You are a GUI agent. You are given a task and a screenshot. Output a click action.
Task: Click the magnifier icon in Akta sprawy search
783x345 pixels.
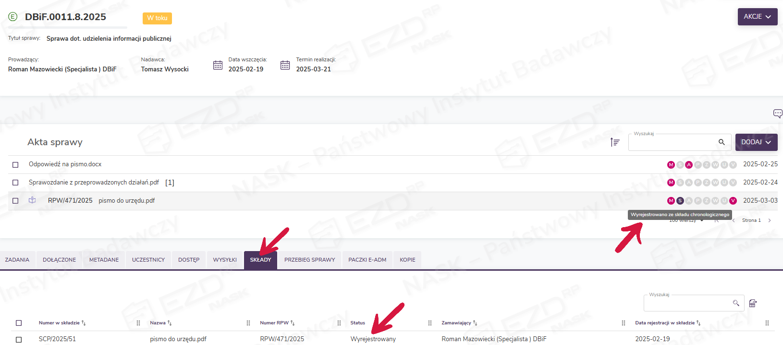pyautogui.click(x=721, y=142)
